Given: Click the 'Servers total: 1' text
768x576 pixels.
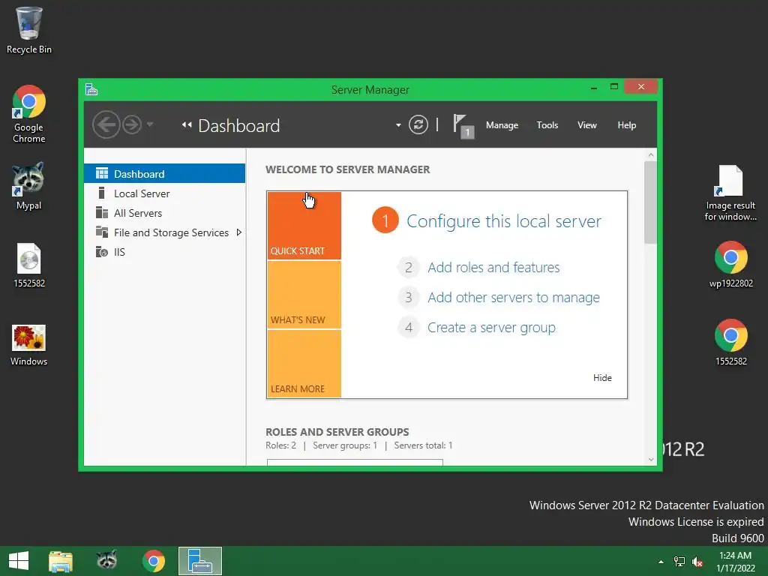Looking at the screenshot, I should [x=423, y=445].
